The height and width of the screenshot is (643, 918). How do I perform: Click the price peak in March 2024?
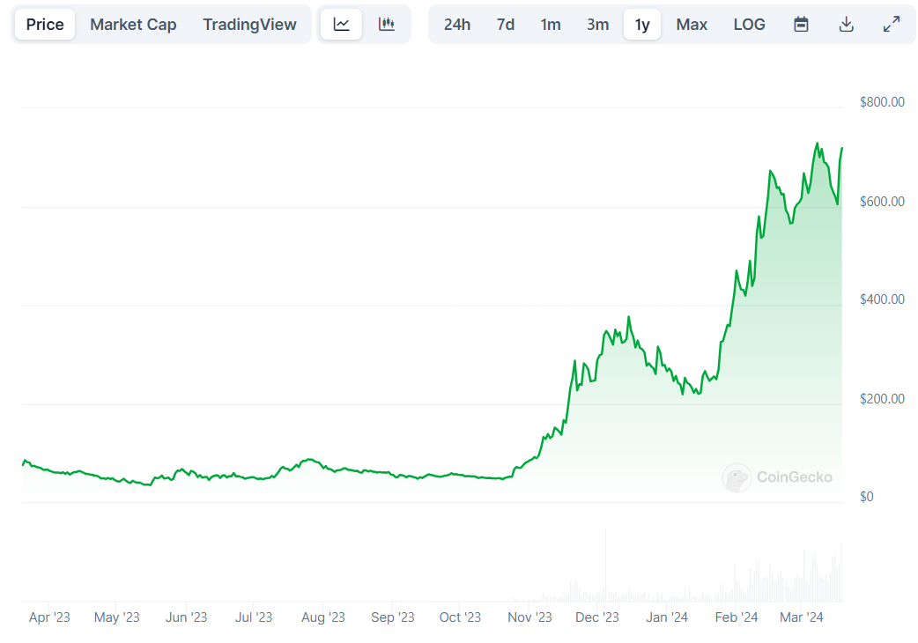[x=817, y=144]
